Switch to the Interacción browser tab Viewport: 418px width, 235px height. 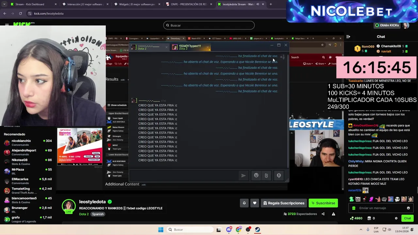[x=85, y=4]
